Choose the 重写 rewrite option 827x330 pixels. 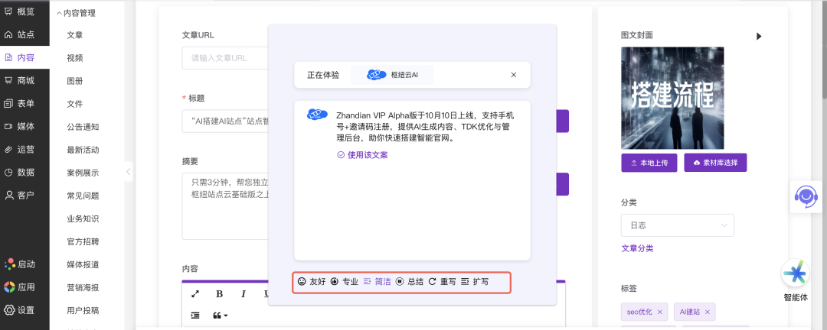pos(442,282)
